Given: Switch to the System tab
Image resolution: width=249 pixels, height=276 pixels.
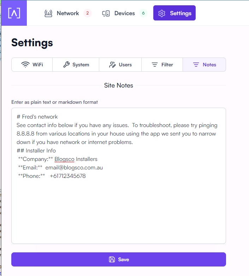Looking at the screenshot, I should [76, 65].
